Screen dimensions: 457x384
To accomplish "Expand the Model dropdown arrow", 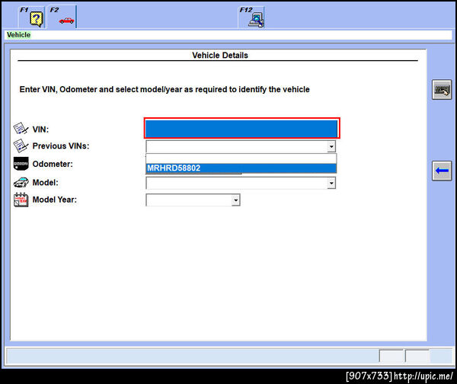I will pyautogui.click(x=331, y=183).
